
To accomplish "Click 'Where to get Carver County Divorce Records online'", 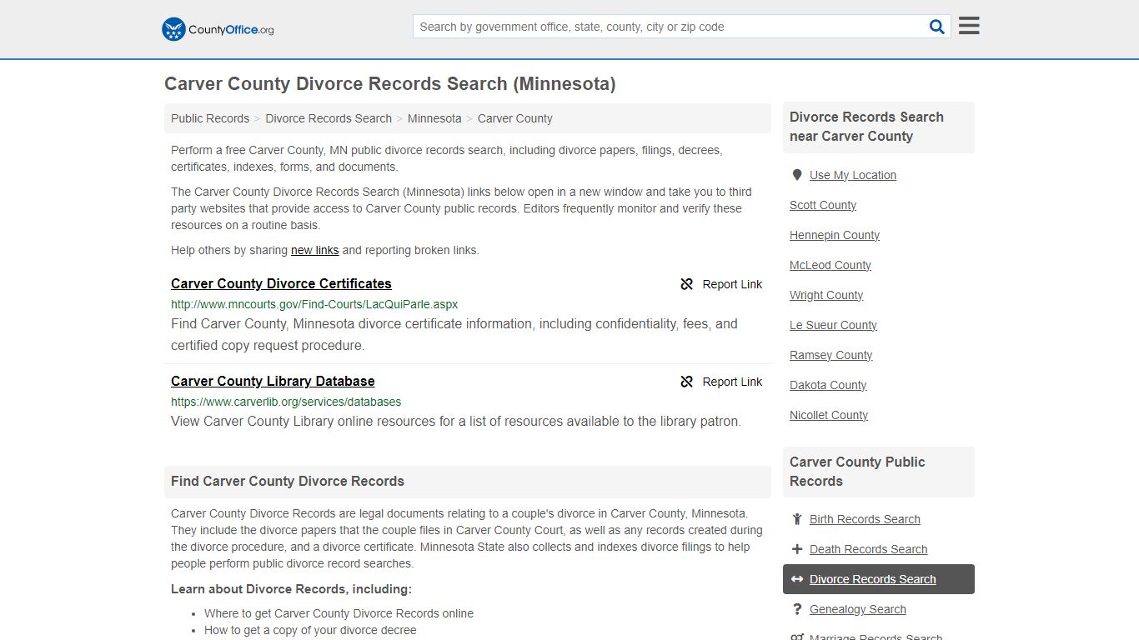I will click(339, 613).
